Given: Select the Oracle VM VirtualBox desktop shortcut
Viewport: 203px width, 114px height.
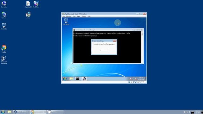Looking at the screenshot, I should [4, 60].
